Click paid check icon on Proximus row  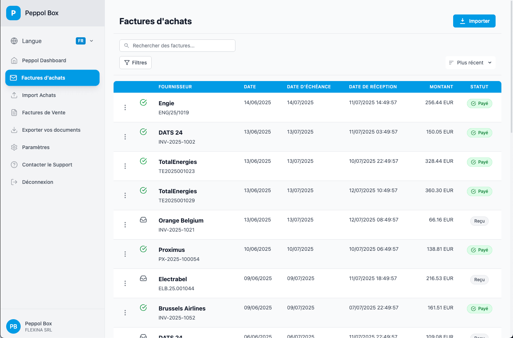click(x=143, y=249)
